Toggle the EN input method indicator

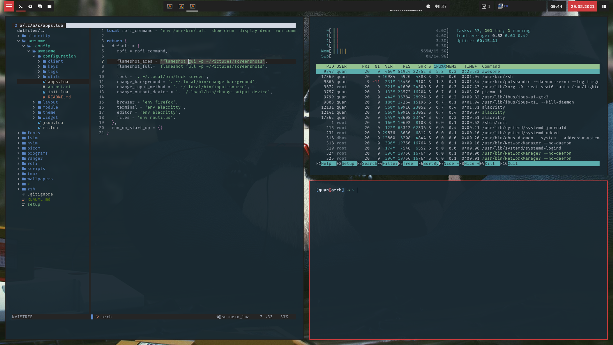tap(506, 6)
